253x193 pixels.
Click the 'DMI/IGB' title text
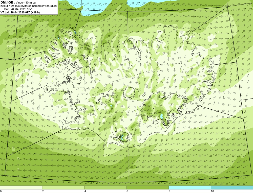pos(7,3)
